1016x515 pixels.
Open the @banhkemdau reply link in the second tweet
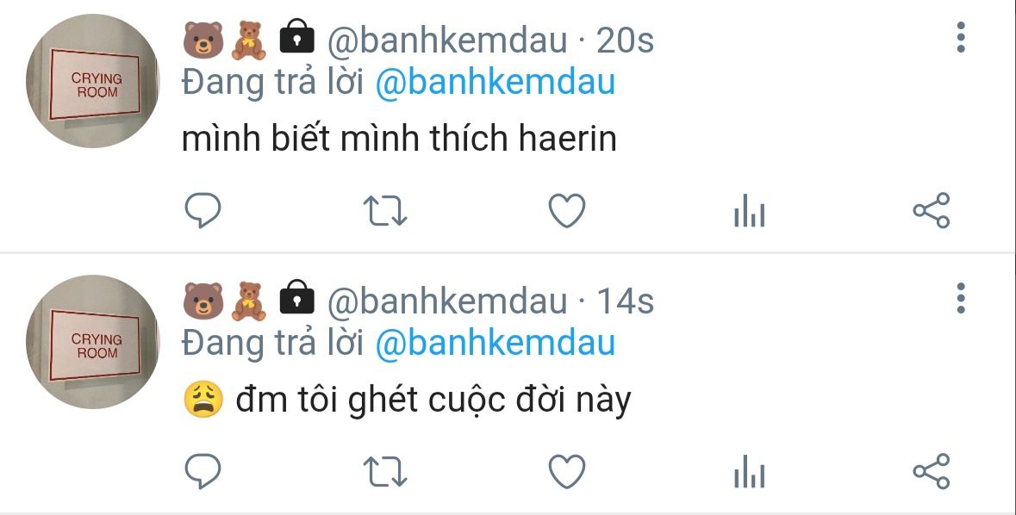(495, 344)
